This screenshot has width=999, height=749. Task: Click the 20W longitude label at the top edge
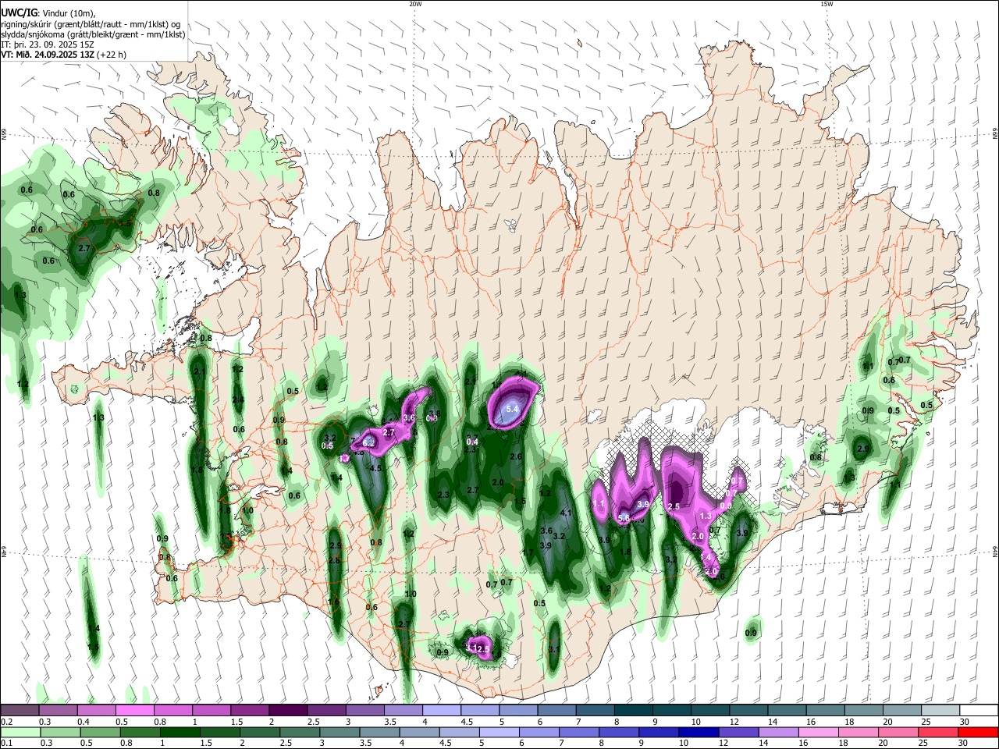click(415, 4)
